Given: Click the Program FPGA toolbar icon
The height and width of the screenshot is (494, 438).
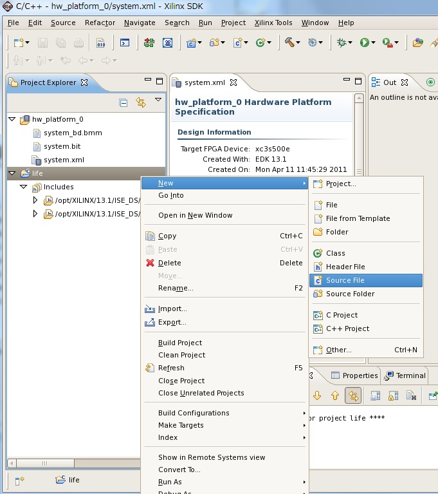Looking at the screenshot, I should coord(149,43).
